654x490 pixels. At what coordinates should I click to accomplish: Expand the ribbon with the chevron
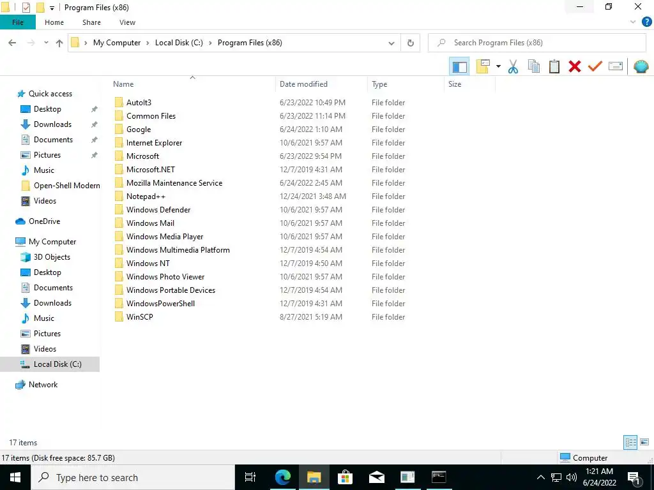point(633,22)
